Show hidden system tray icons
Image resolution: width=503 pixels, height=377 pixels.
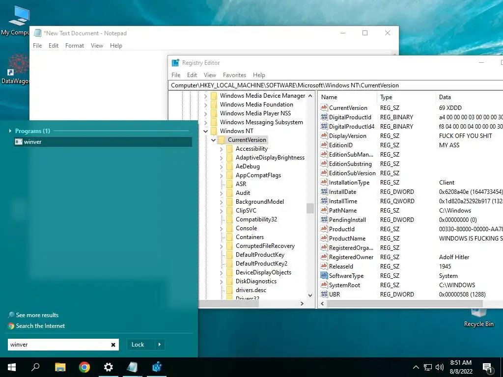416,367
